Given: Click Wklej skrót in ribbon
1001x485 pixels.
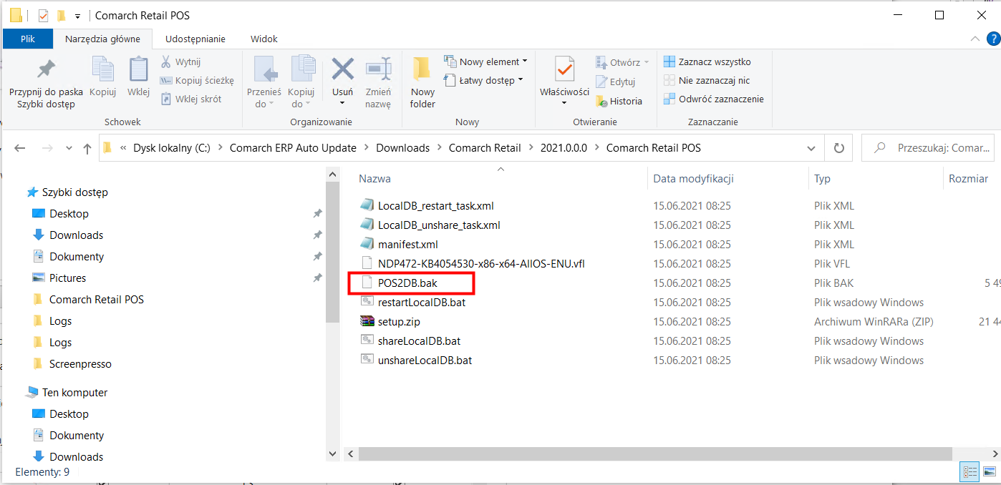Looking at the screenshot, I should coord(190,99).
